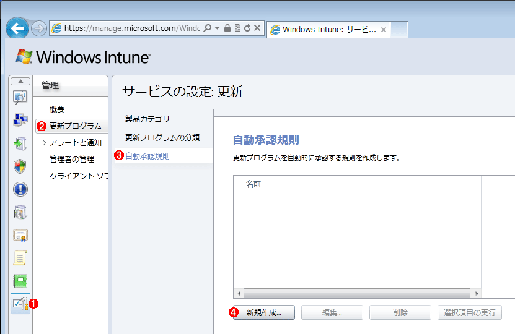The width and height of the screenshot is (515, 334).
Task: Click the compatibility view icon
Action: pos(237,28)
